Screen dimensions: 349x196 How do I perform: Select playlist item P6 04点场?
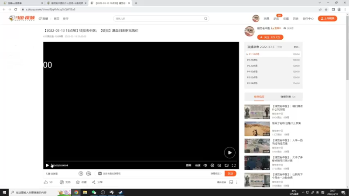(x=274, y=83)
